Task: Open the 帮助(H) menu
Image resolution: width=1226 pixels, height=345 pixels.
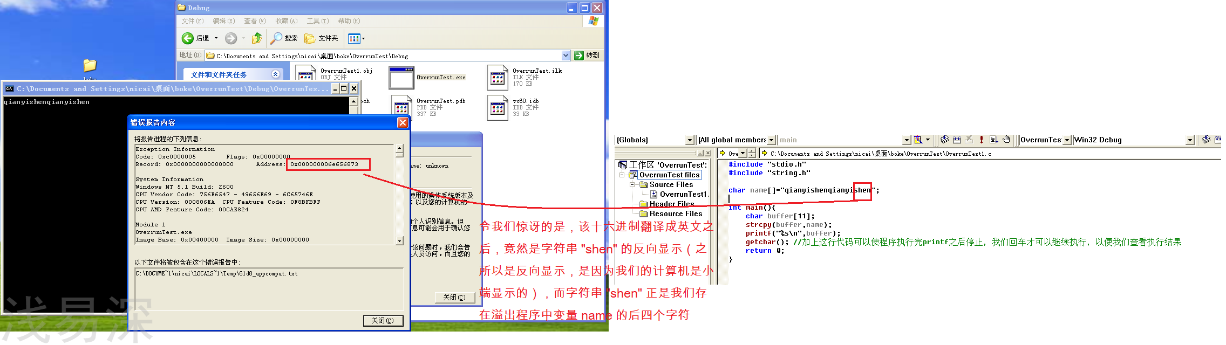Action: pyautogui.click(x=349, y=21)
